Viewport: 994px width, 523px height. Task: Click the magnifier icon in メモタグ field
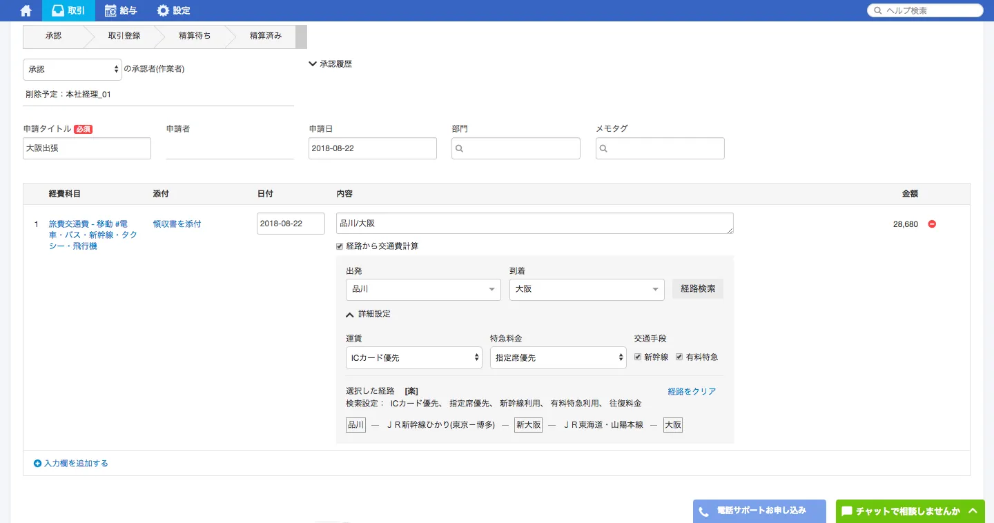[604, 148]
